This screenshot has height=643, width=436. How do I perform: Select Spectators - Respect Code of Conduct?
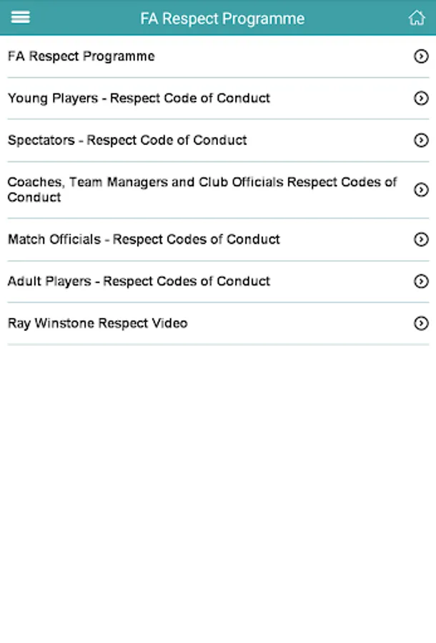[x=127, y=141]
